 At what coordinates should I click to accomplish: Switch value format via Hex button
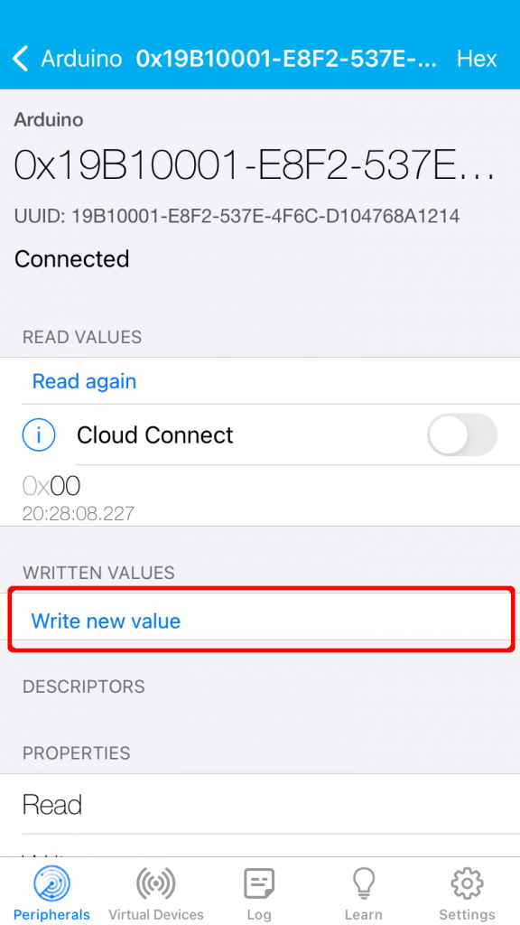click(477, 59)
